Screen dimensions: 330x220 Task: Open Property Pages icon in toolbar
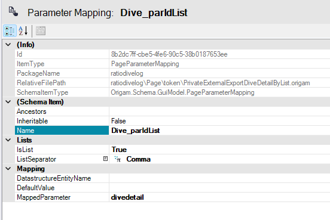[41, 31]
